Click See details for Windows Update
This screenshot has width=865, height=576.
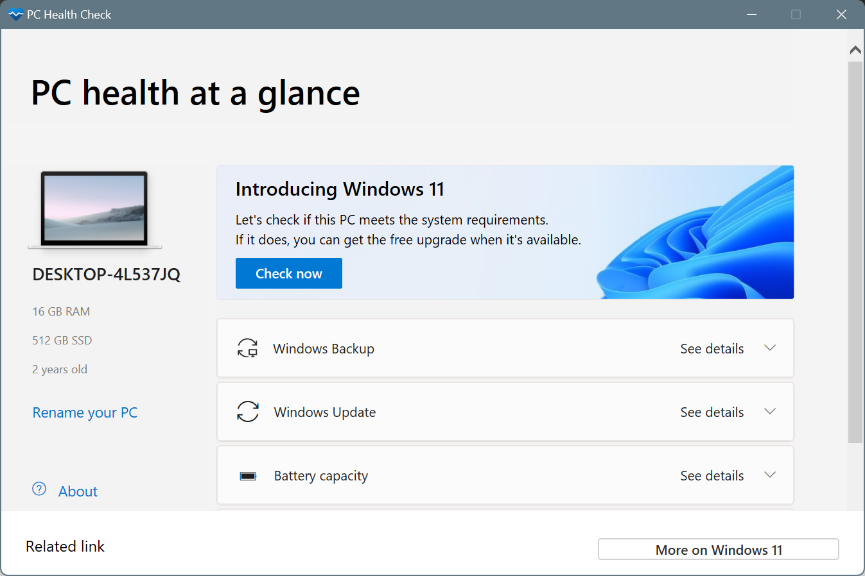point(712,412)
